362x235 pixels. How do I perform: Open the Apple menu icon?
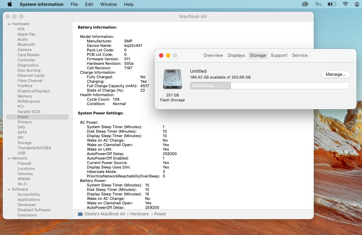point(10,4)
